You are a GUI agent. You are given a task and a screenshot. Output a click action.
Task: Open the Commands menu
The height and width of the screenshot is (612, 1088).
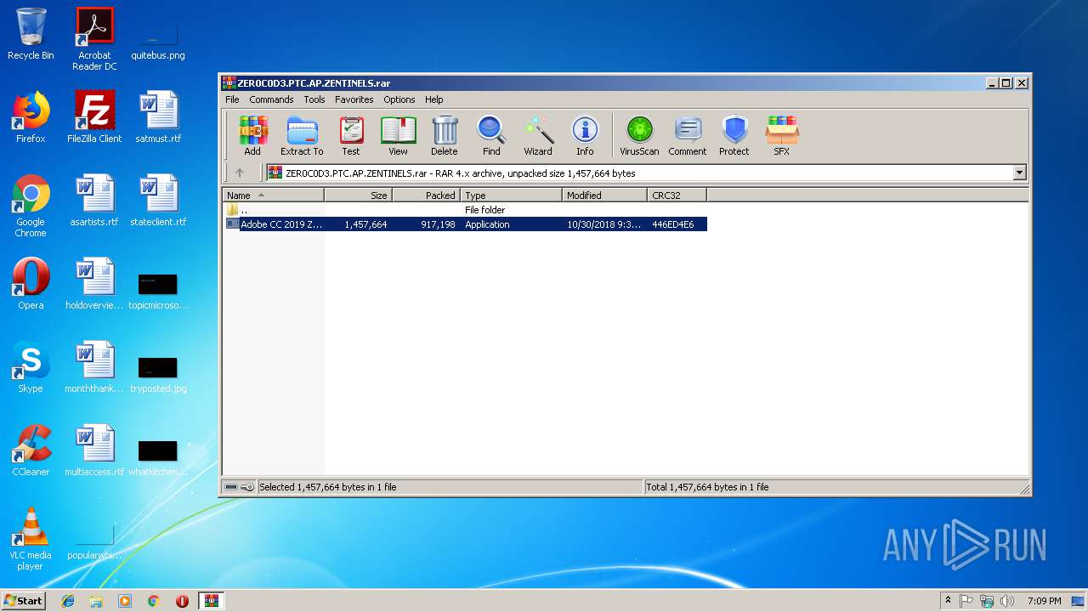point(271,99)
